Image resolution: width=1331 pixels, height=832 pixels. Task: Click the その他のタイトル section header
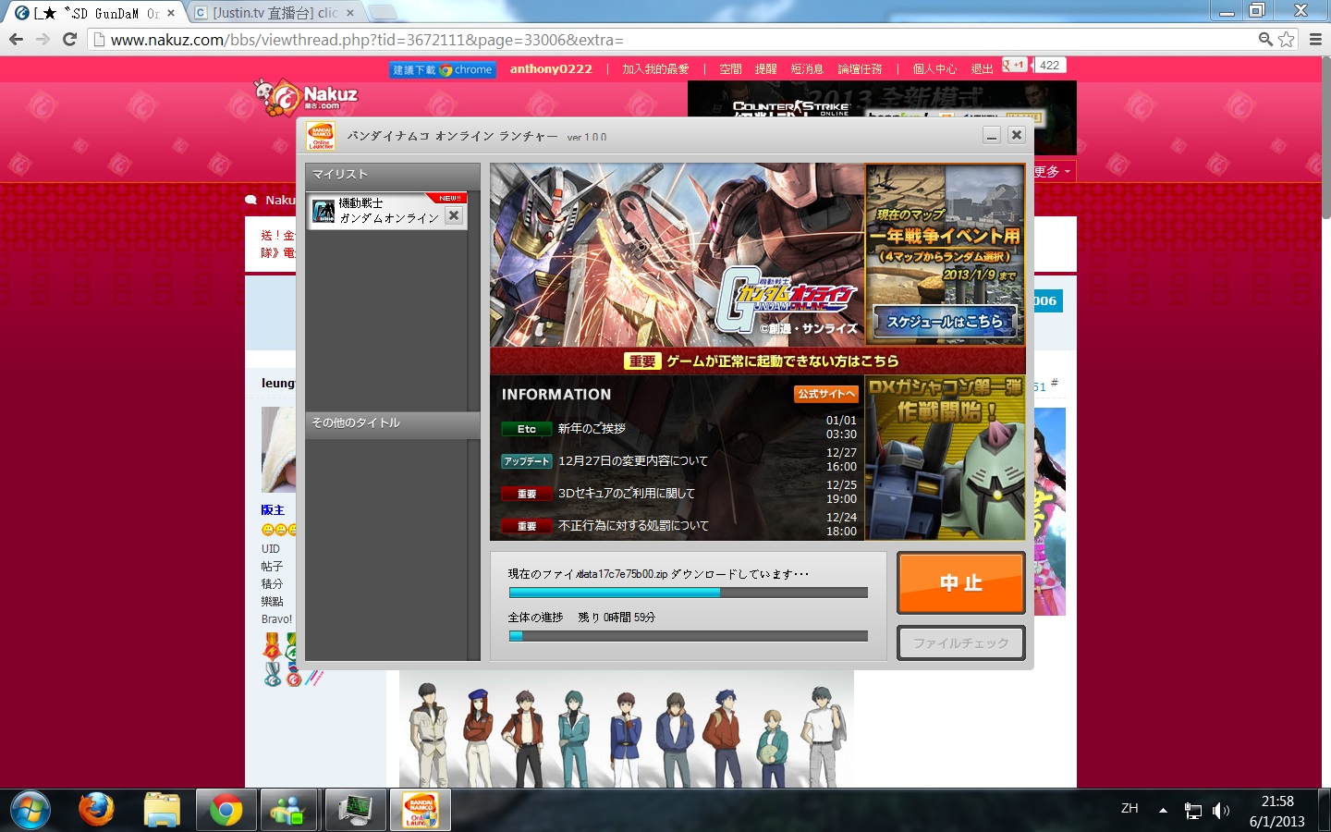click(x=392, y=423)
